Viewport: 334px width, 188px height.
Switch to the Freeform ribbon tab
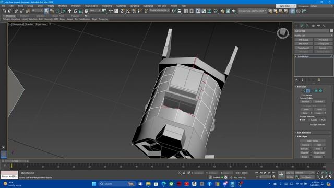tap(25, 16)
